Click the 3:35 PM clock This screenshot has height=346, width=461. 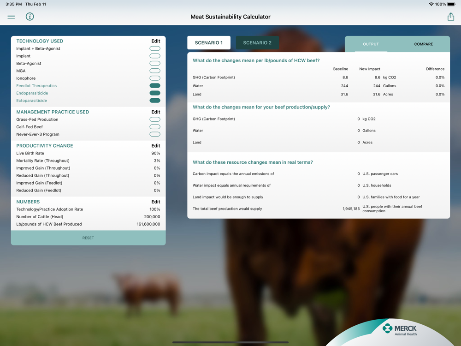click(x=13, y=4)
